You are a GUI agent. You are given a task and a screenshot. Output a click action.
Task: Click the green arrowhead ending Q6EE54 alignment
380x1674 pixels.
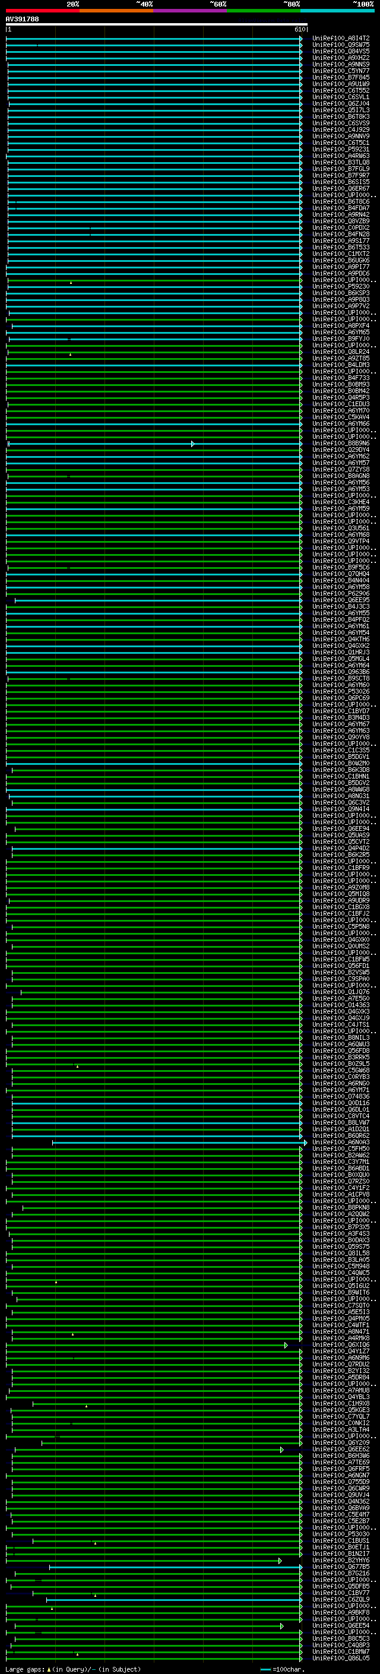coord(281,1626)
